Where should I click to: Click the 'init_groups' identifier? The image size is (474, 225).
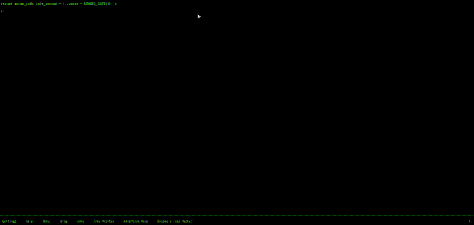pyautogui.click(x=46, y=4)
